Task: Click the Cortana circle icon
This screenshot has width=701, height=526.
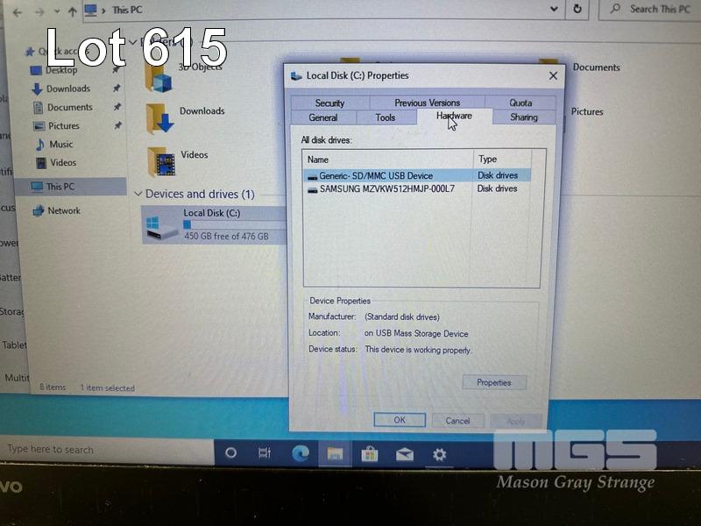Action: coord(231,453)
